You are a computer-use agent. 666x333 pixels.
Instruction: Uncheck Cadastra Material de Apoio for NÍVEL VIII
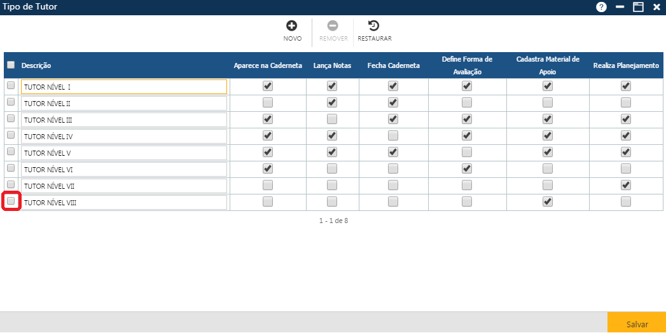[x=547, y=201]
